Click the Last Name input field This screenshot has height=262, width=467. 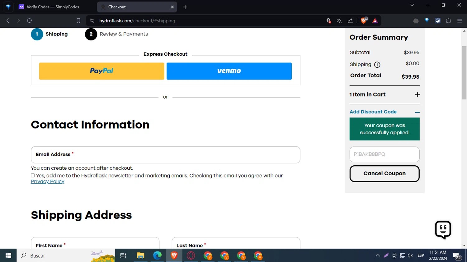236,243
